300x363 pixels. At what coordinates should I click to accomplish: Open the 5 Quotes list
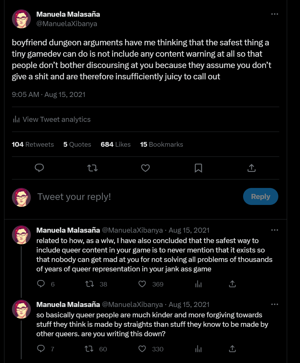77,145
